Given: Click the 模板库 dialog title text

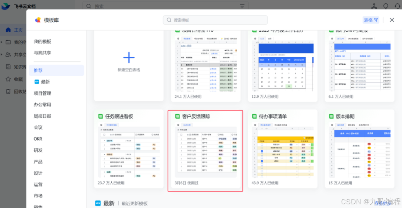Looking at the screenshot, I should [x=51, y=20].
